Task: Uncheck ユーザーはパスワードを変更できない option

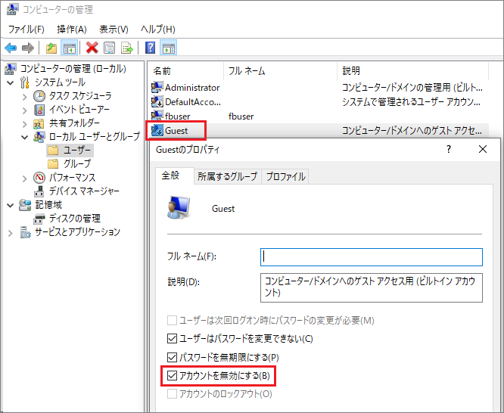Action: coord(172,338)
